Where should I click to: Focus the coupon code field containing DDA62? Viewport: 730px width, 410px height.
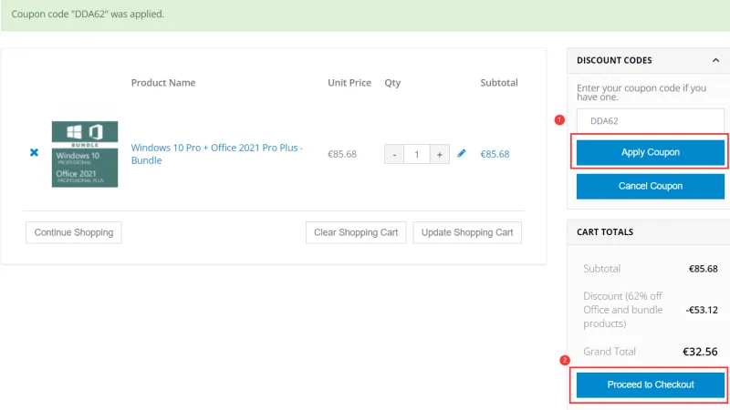coord(650,119)
